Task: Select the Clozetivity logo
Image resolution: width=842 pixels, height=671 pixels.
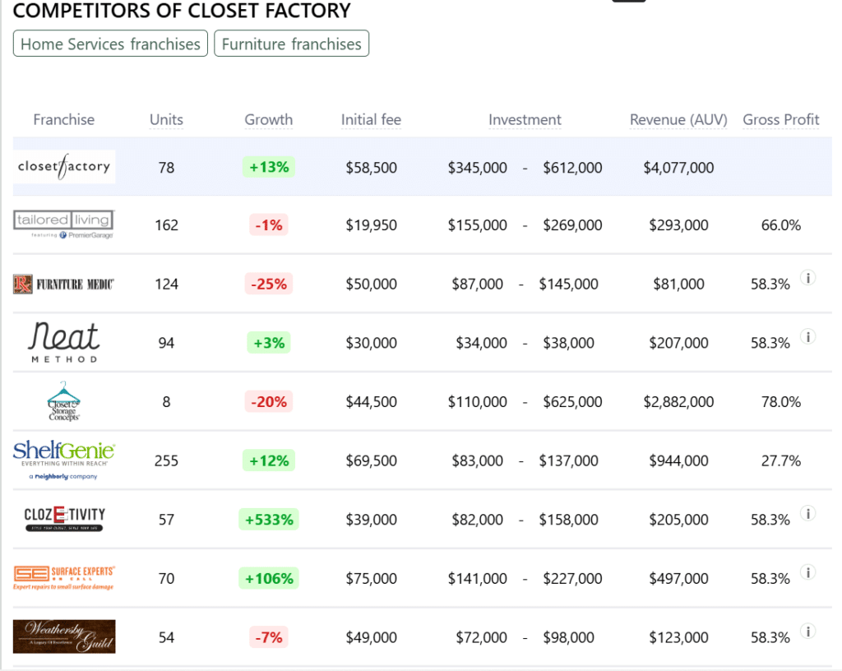Action: (64, 519)
